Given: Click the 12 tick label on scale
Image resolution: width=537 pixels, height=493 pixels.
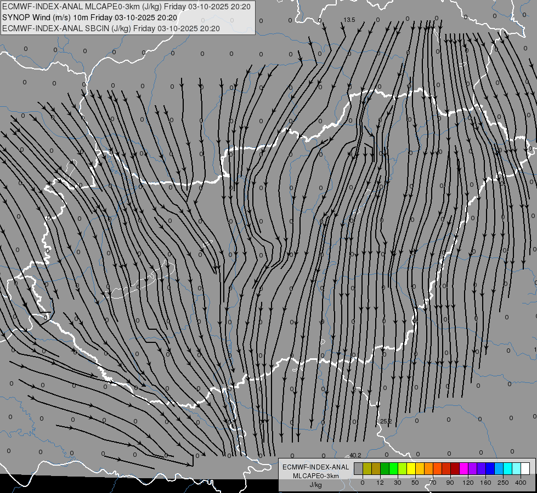Looking at the screenshot, I should [380, 482].
